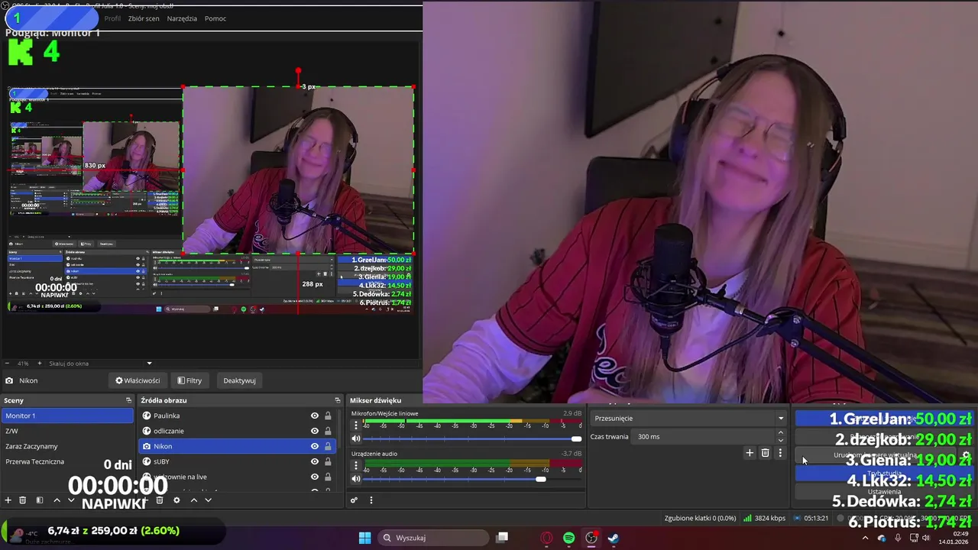The height and width of the screenshot is (550, 978).
Task: Toggle lock on Nikon source
Action: click(x=328, y=446)
